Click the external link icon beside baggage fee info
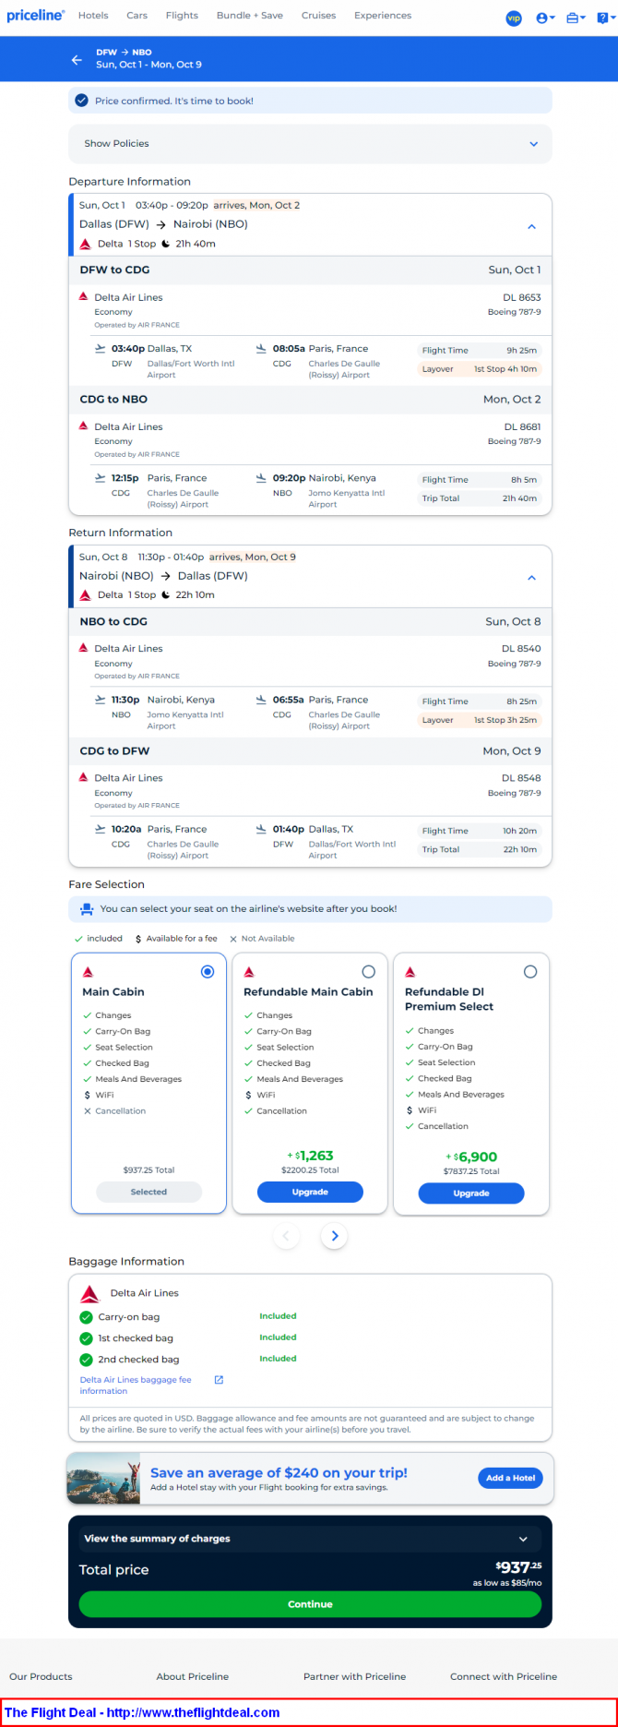This screenshot has height=1727, width=618. pyautogui.click(x=219, y=1380)
